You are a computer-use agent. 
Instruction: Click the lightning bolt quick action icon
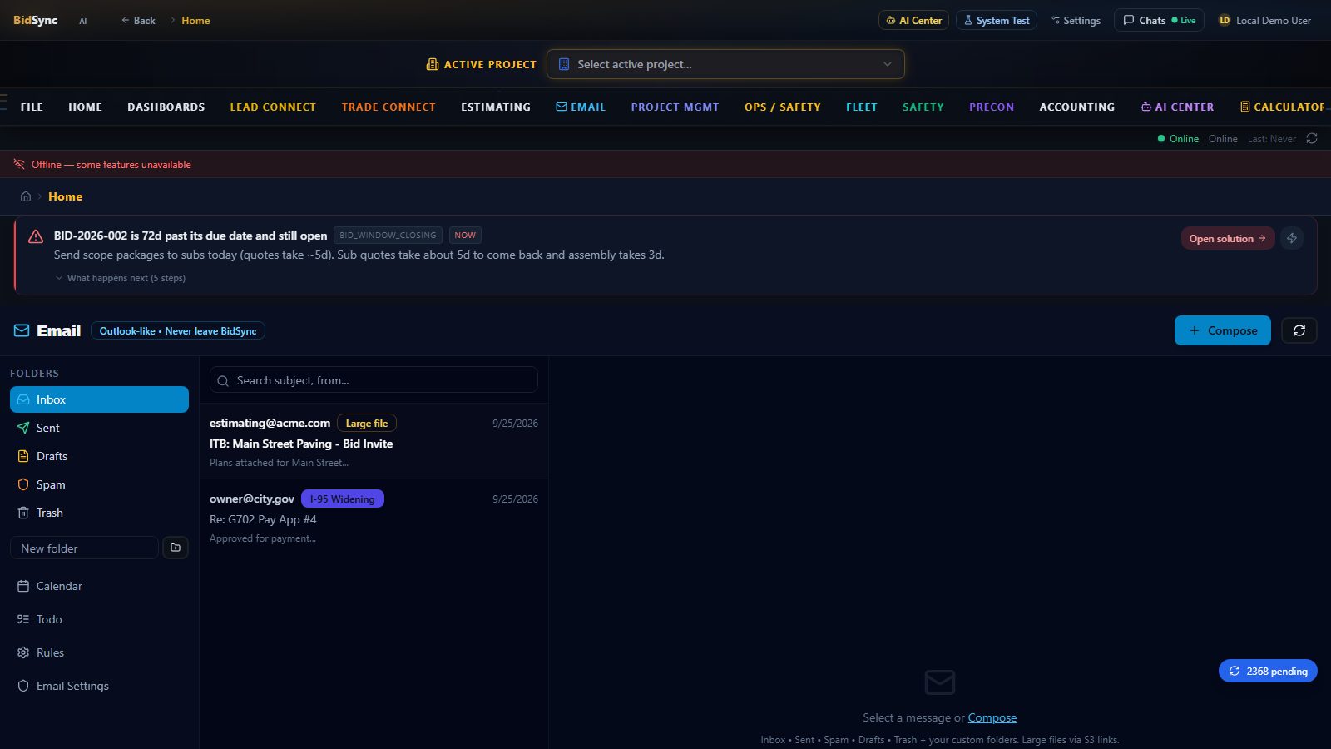(1292, 238)
